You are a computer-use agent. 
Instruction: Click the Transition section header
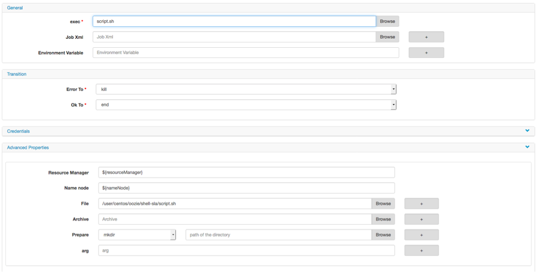click(17, 74)
